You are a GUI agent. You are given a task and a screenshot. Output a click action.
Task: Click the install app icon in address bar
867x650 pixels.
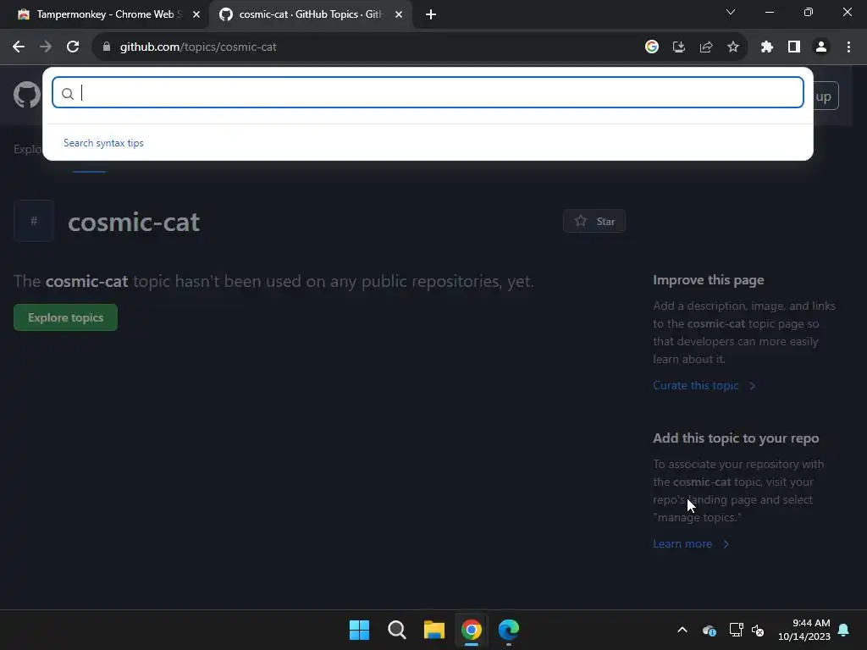678,47
